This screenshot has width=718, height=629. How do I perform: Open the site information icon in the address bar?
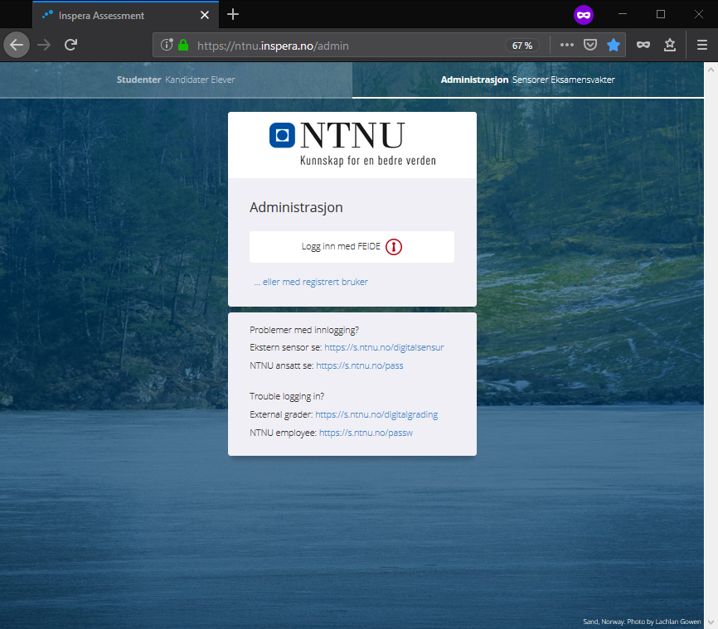(167, 45)
